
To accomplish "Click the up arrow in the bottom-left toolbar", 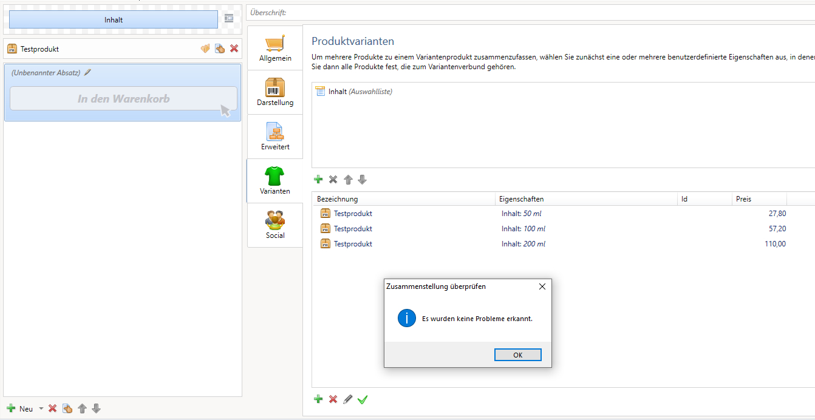I will (82, 408).
